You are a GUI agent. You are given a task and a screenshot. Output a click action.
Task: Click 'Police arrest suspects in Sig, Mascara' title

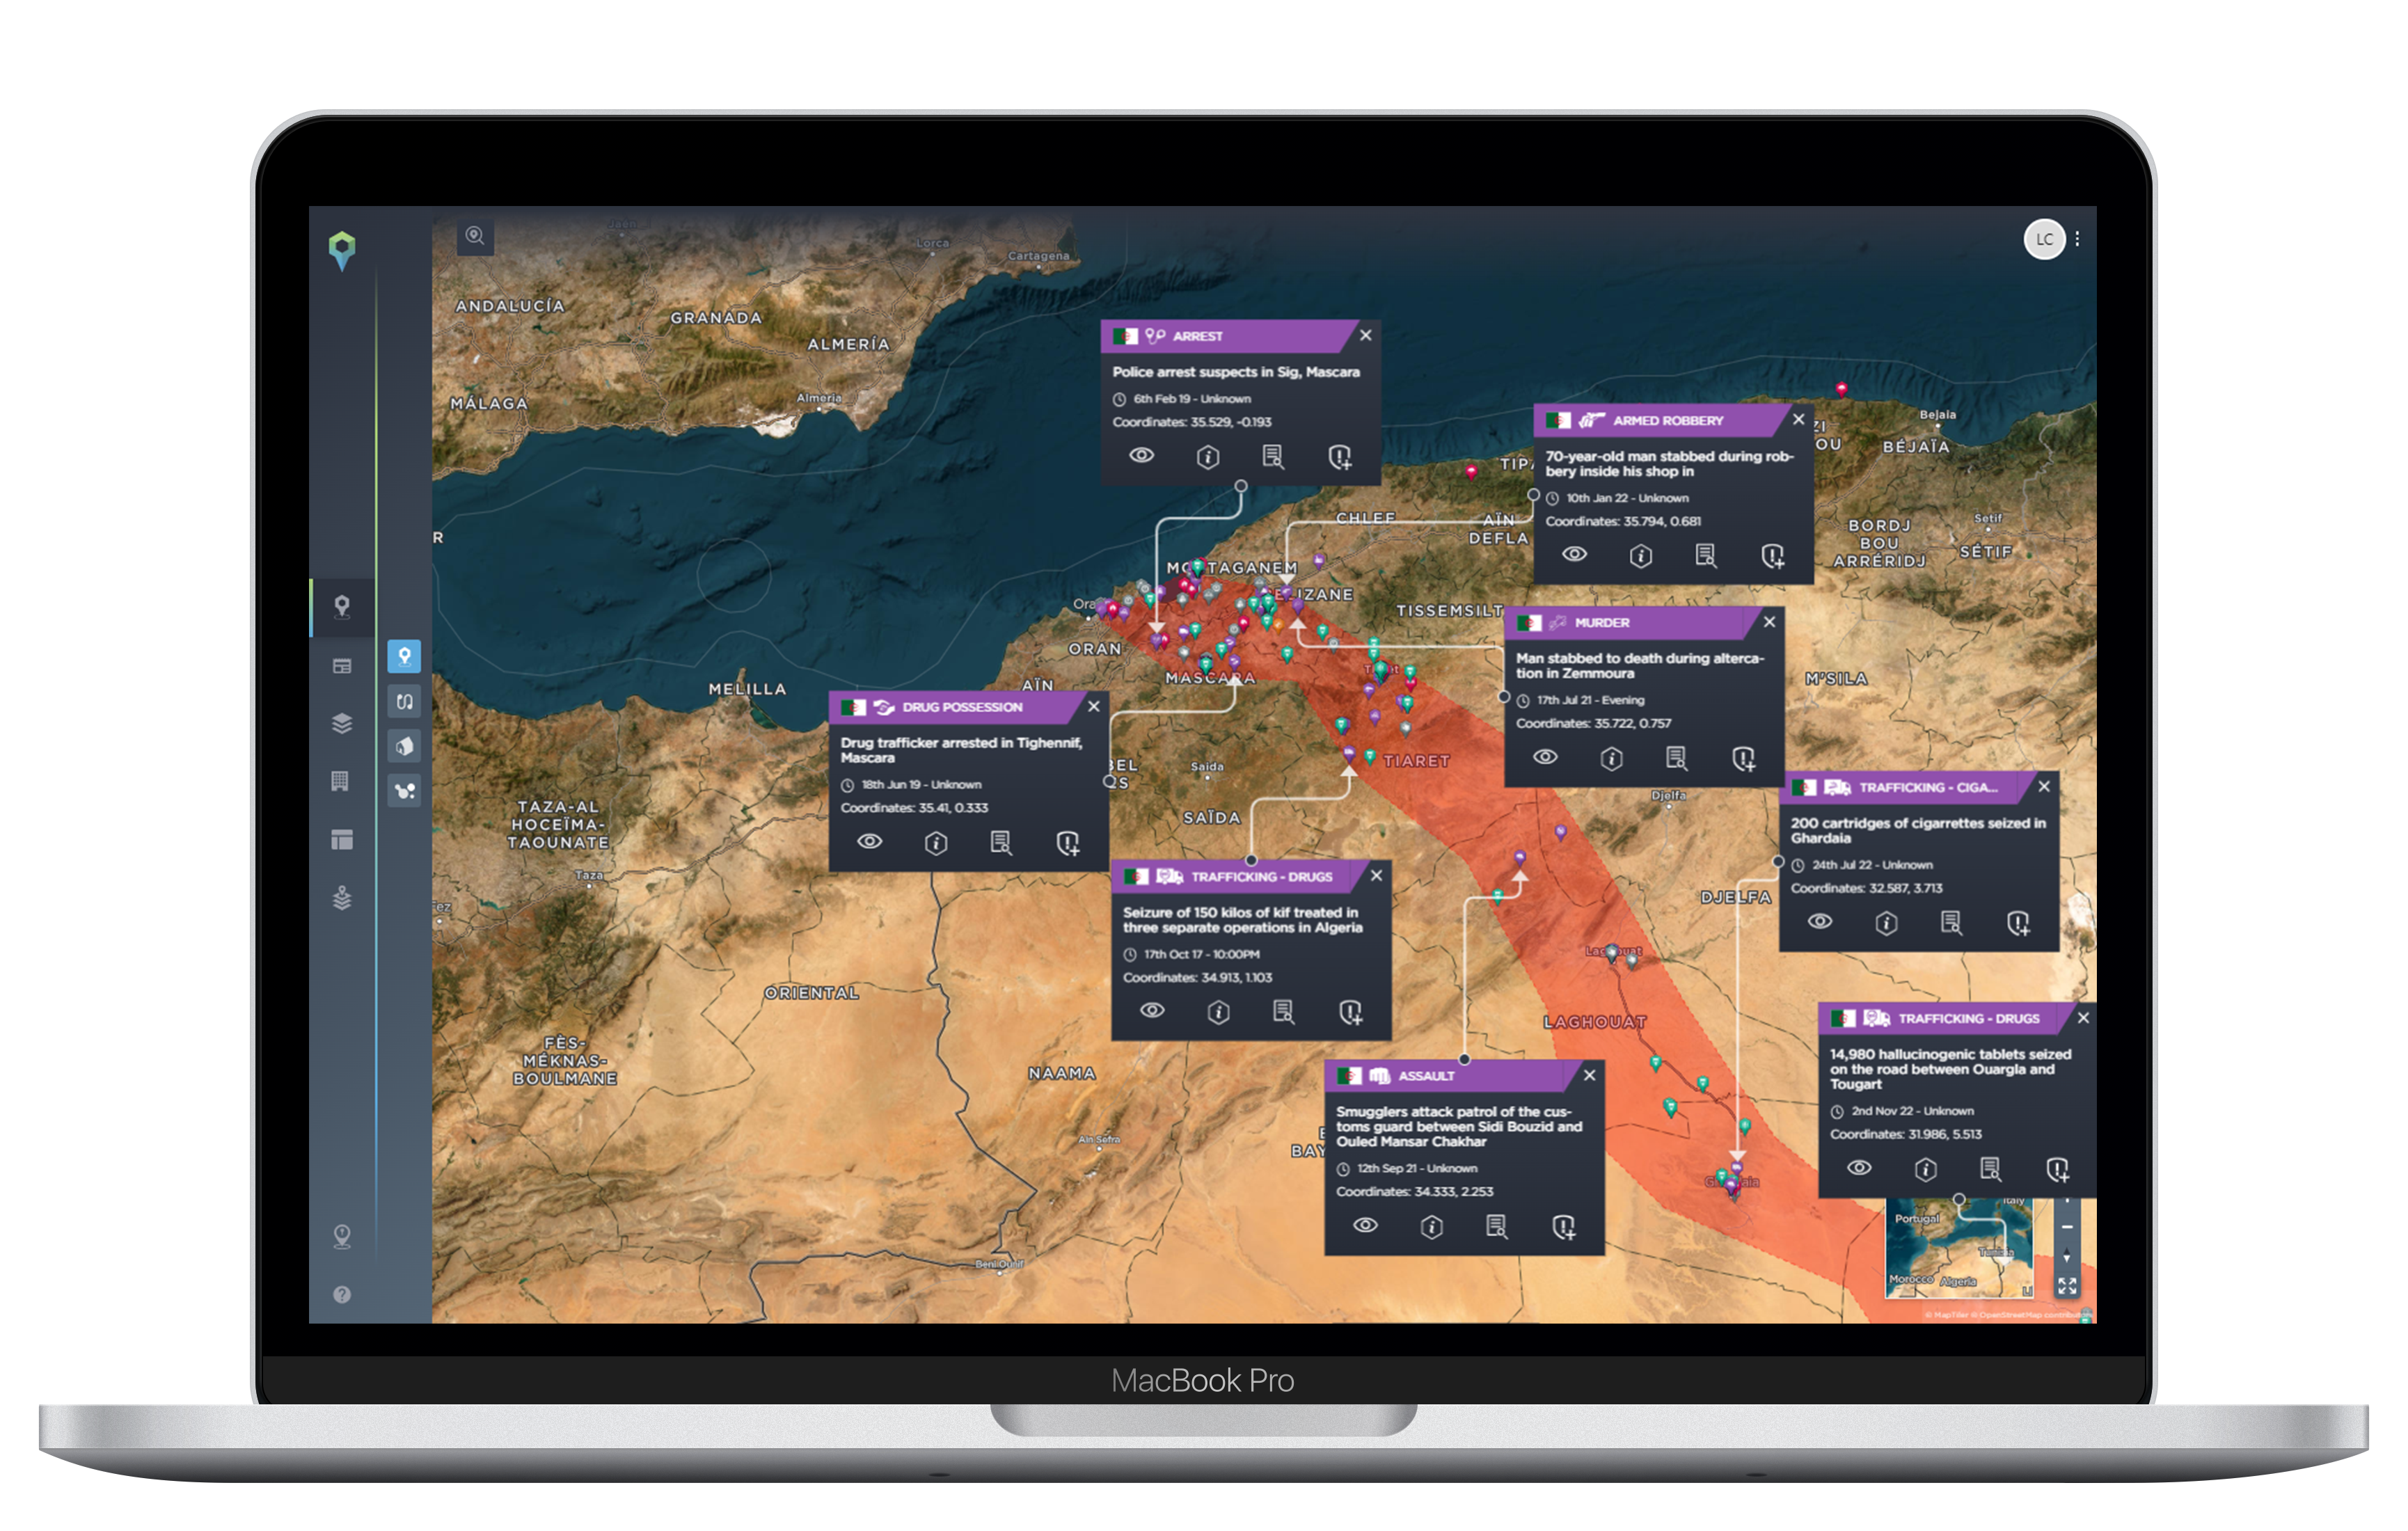coord(1236,372)
